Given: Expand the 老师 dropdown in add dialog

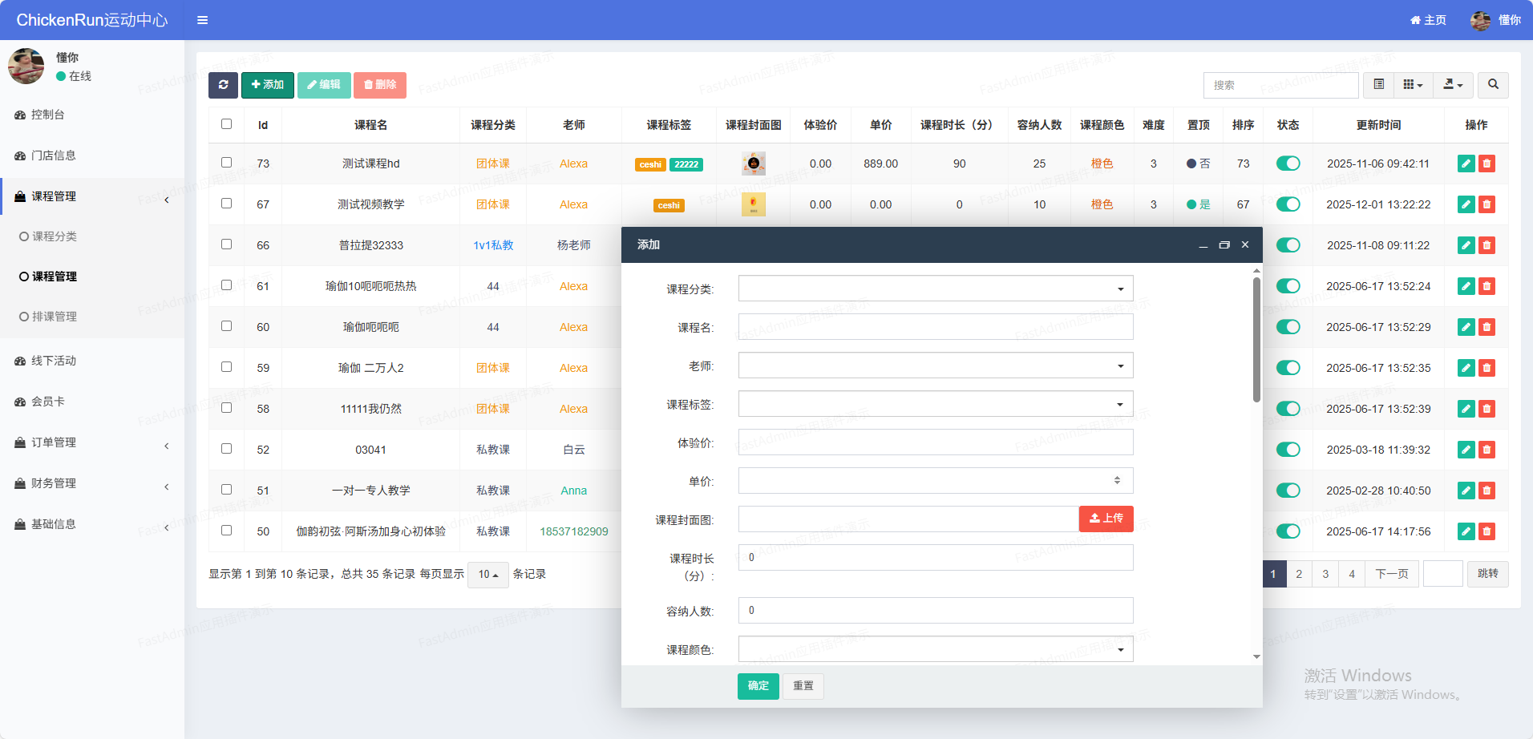Looking at the screenshot, I should 935,365.
